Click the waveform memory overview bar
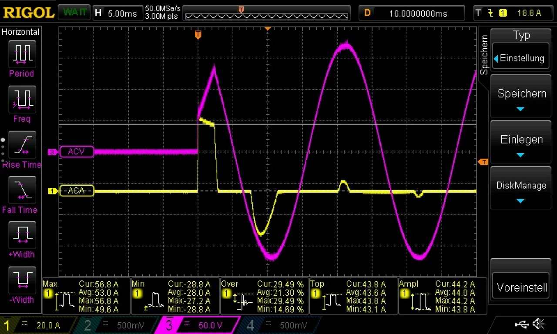 click(267, 16)
